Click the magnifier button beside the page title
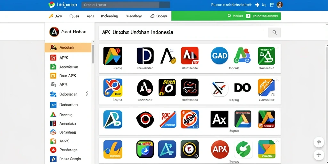 [x=275, y=32]
